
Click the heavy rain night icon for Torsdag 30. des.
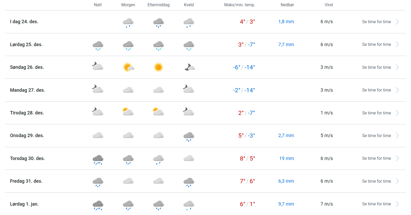[98, 159]
